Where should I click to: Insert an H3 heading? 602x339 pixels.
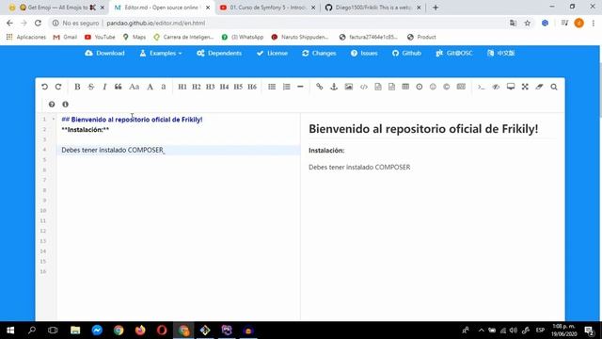point(210,87)
